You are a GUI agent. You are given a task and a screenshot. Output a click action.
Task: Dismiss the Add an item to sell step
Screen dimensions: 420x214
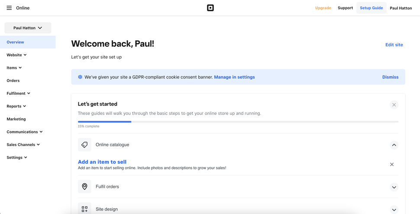point(391,165)
